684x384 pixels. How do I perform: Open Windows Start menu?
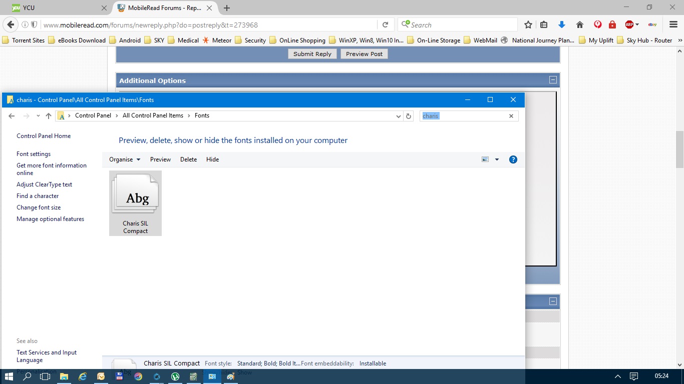(9, 376)
